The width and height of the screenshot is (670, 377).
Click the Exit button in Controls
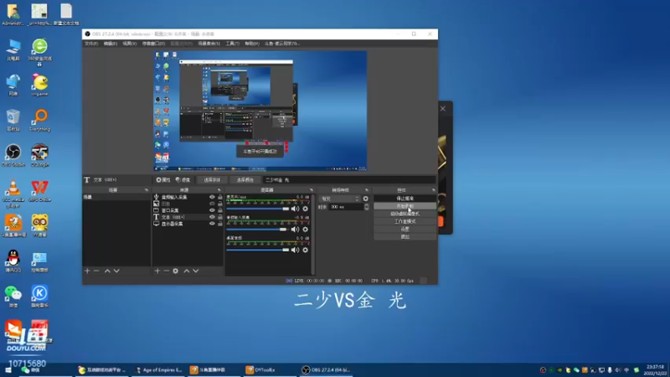click(405, 237)
